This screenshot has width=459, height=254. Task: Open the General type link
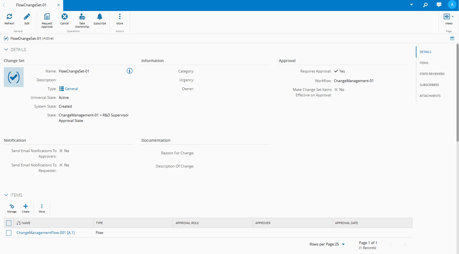(71, 89)
